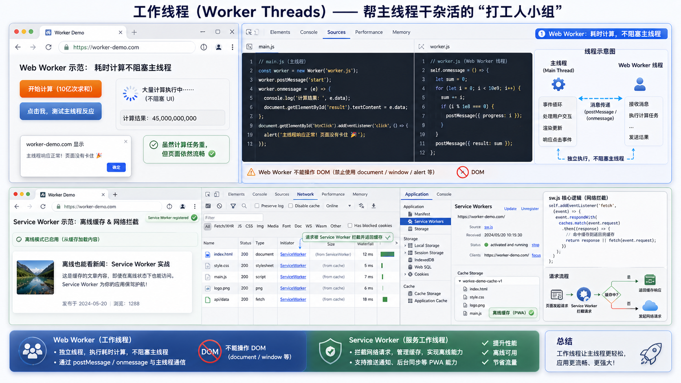The image size is (681, 383).
Task: Confirm the alert with 确定 button
Action: (116, 167)
